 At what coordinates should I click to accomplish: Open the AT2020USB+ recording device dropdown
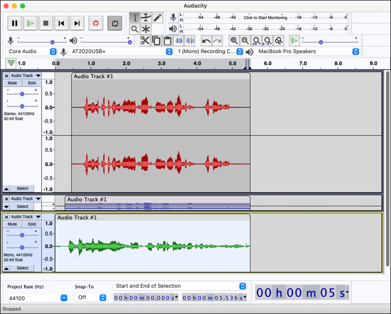121,51
